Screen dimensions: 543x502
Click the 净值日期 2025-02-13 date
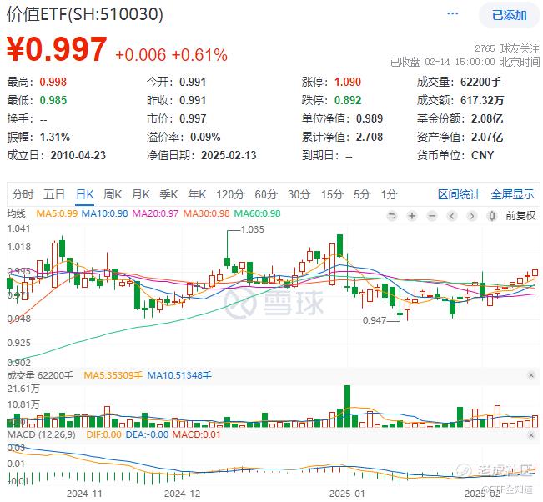[229, 155]
